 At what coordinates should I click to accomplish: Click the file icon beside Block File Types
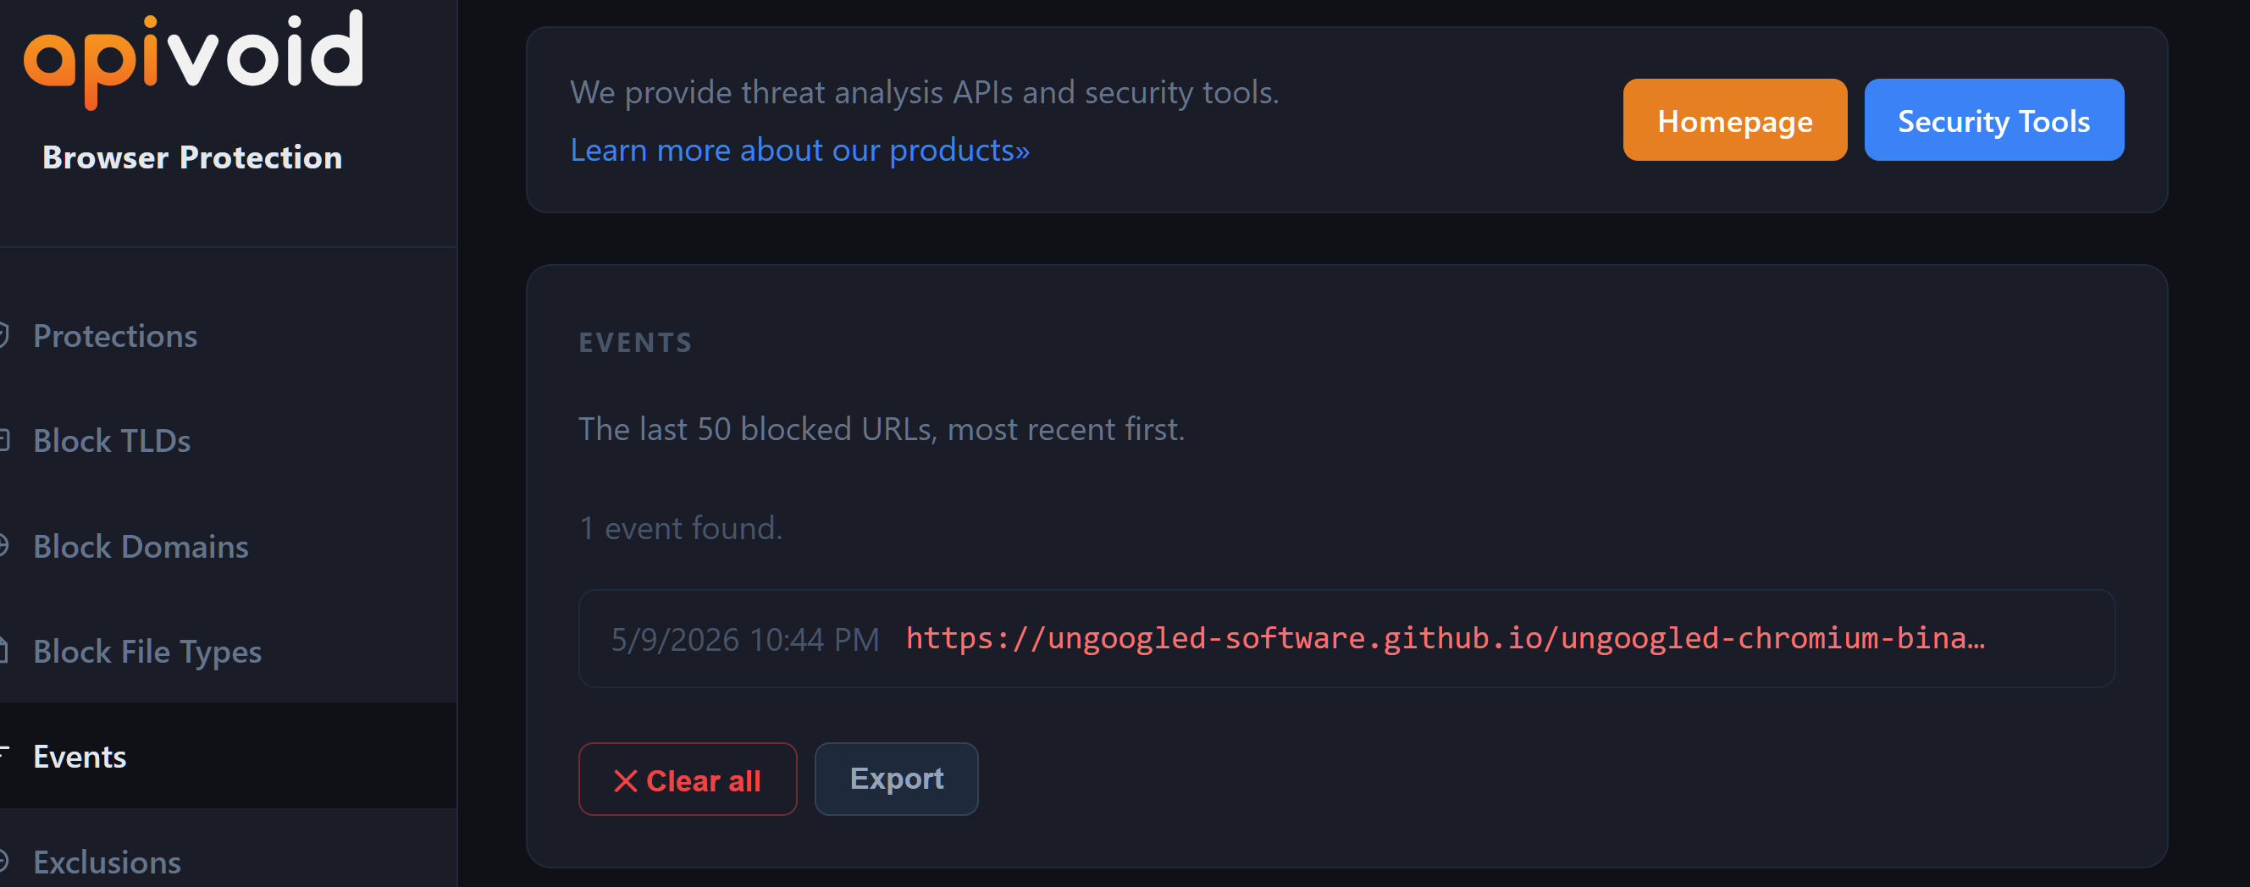[3, 650]
